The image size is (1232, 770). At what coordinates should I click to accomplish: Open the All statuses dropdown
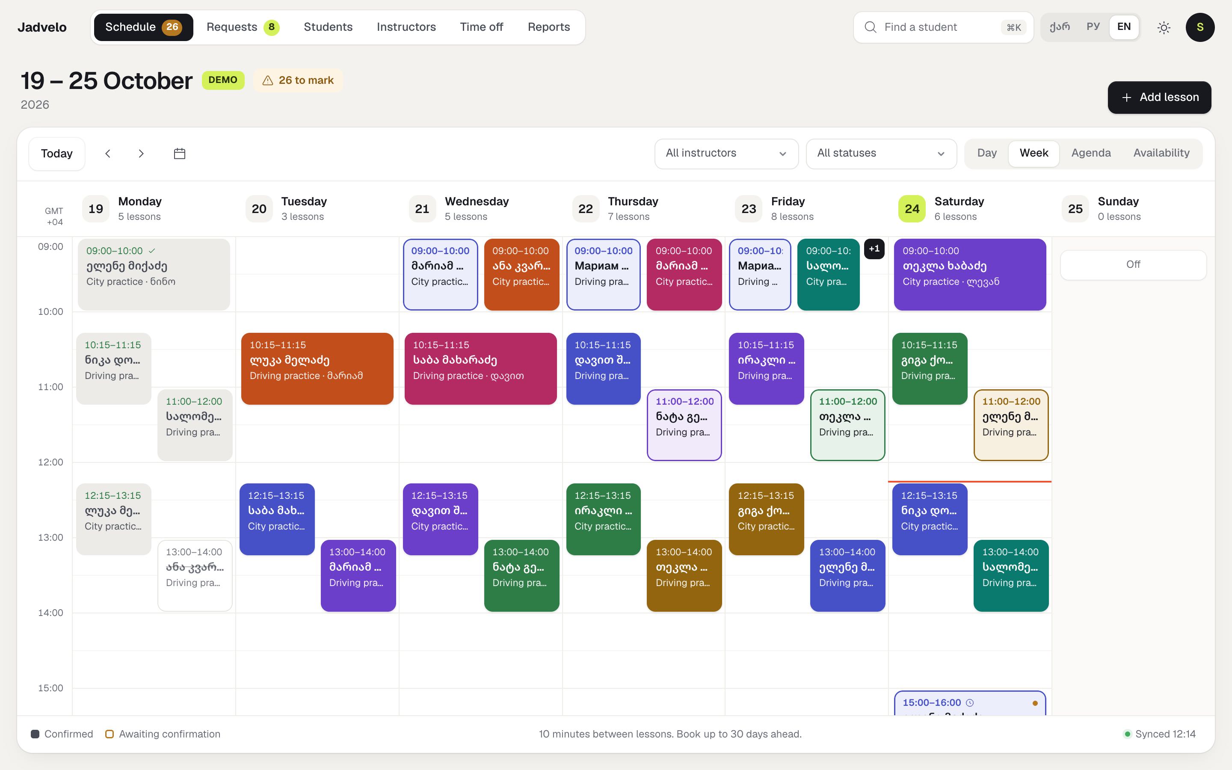pyautogui.click(x=881, y=153)
